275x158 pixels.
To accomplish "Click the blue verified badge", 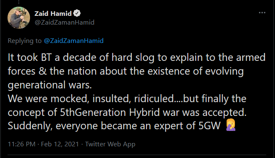I will (77, 13).
